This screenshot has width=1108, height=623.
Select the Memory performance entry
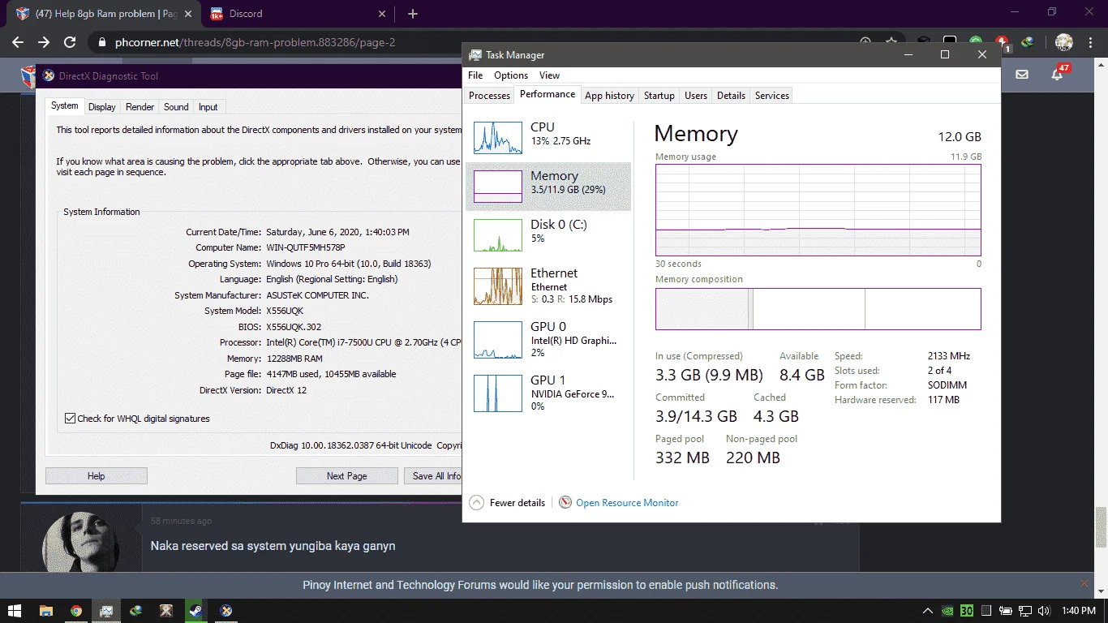548,187
